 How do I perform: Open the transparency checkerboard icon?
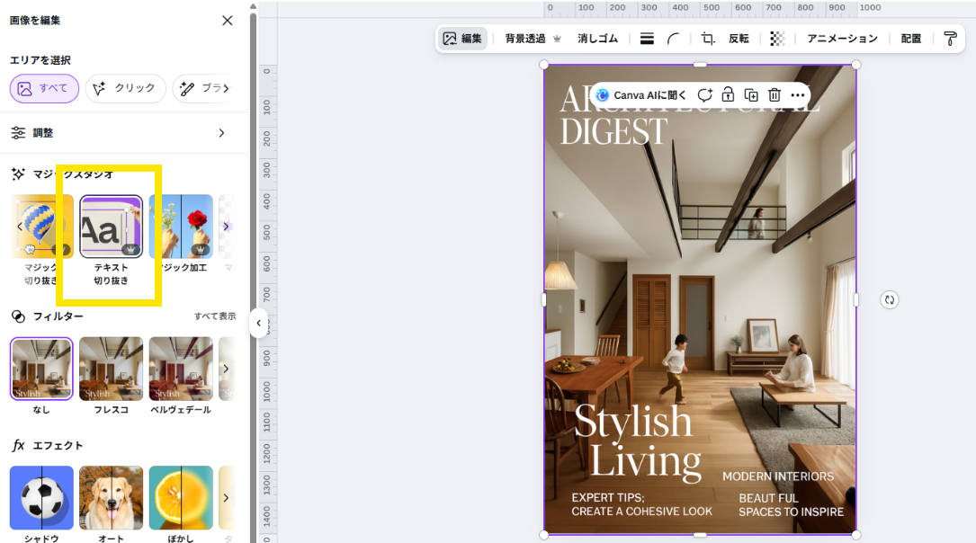pyautogui.click(x=777, y=39)
